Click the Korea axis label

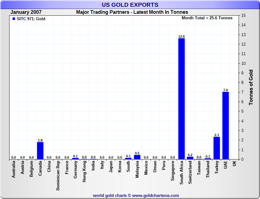pos(120,166)
